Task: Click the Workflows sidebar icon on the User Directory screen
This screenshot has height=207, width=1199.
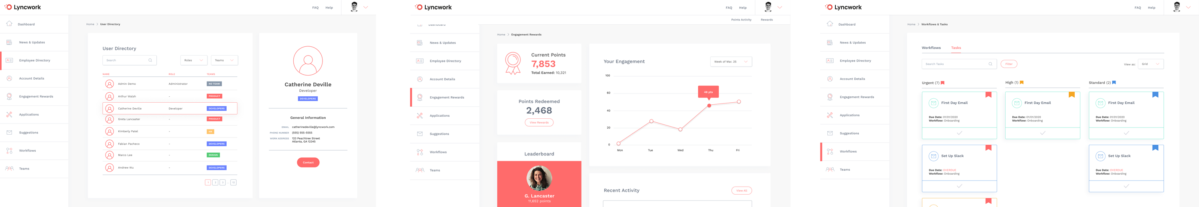Action: pyautogui.click(x=9, y=151)
